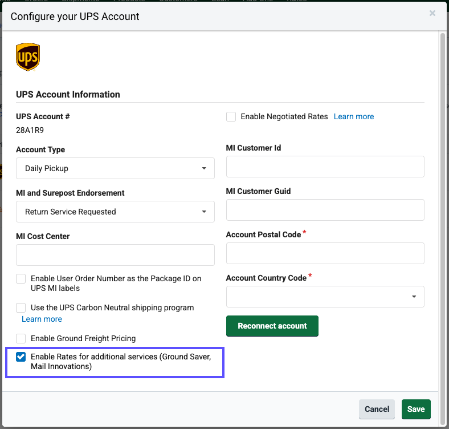Check Enable User Order Number as Package ID
The height and width of the screenshot is (429, 449).
21,279
